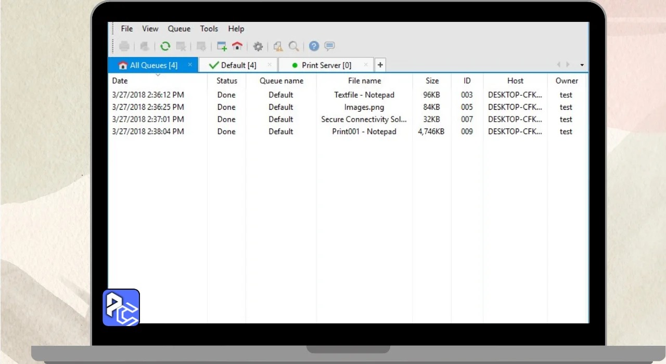This screenshot has width=666, height=364.
Task: Click the add new queue window icon
Action: click(x=222, y=46)
